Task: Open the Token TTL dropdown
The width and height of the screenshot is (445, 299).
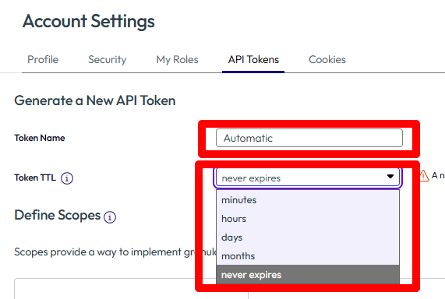Action: click(x=308, y=178)
